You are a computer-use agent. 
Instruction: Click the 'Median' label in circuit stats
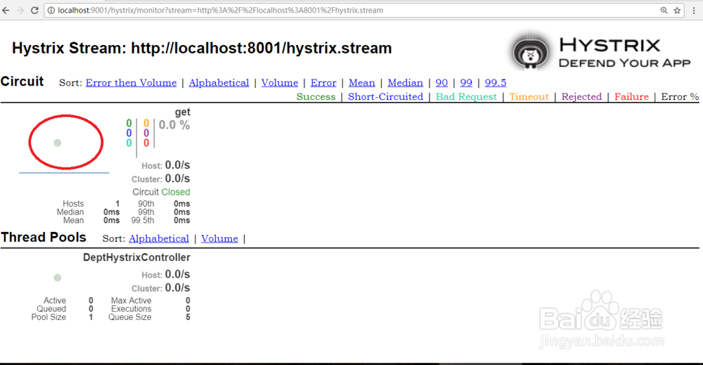(70, 212)
